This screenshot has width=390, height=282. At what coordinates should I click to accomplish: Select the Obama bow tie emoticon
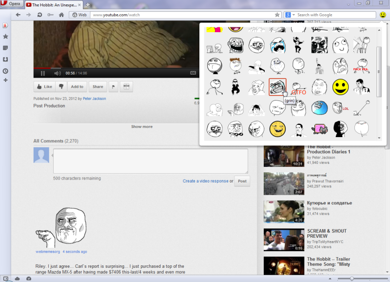click(298, 129)
